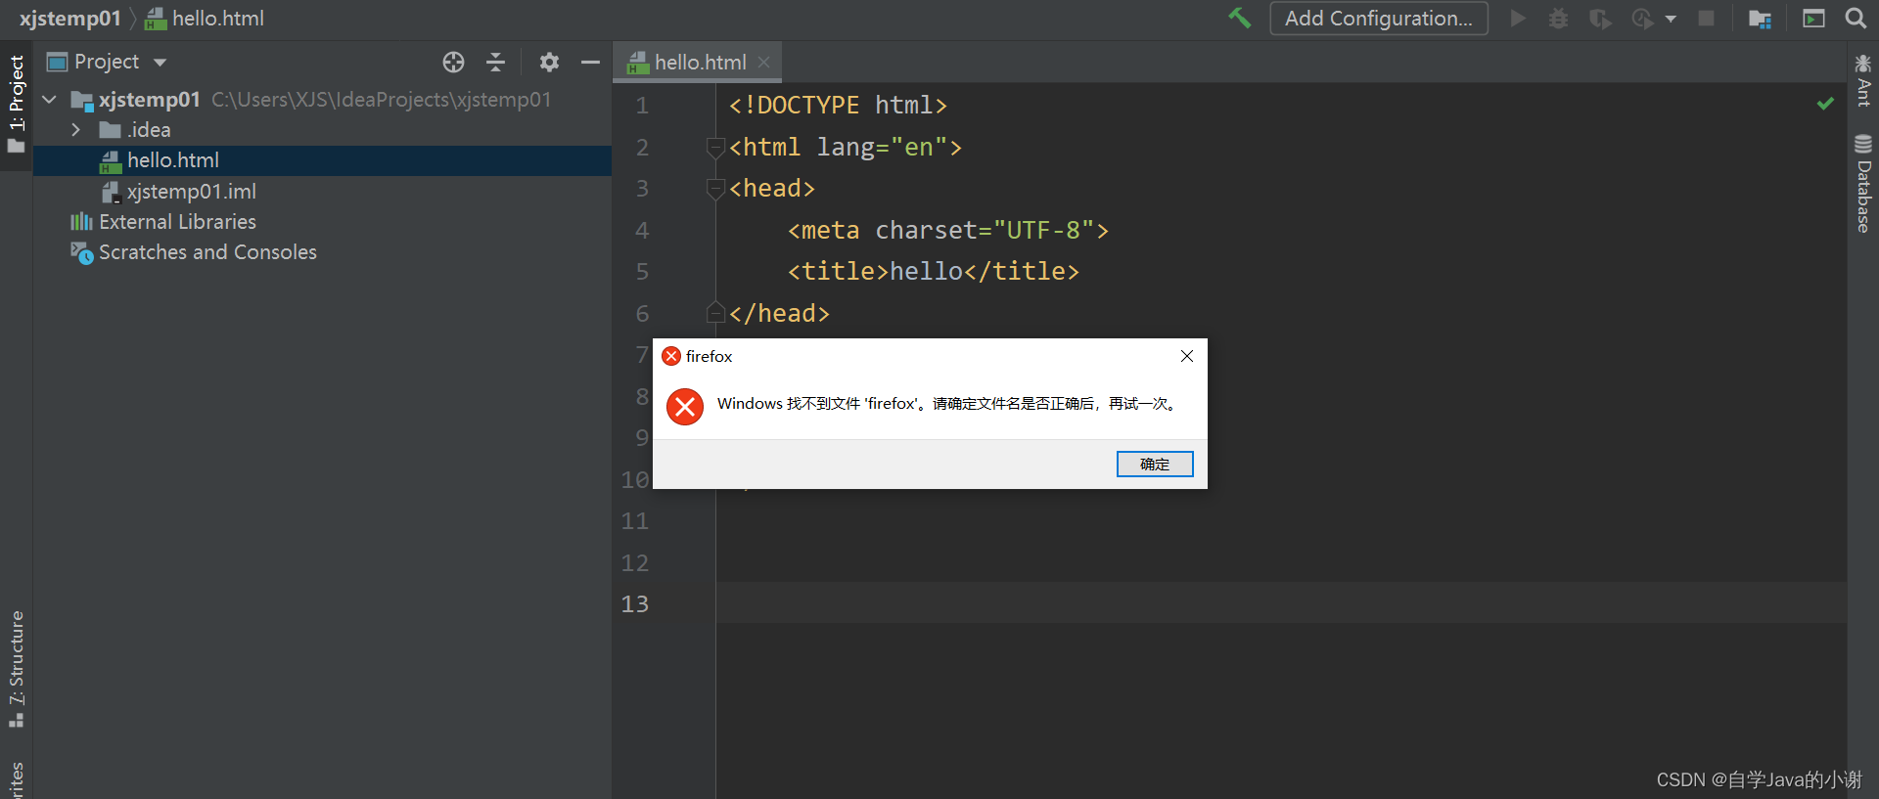Collapse the xjstemp01 root folder
Viewport: 1879px width, 799px height.
click(49, 100)
